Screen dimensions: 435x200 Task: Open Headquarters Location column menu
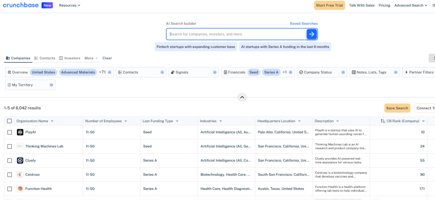pos(299,121)
